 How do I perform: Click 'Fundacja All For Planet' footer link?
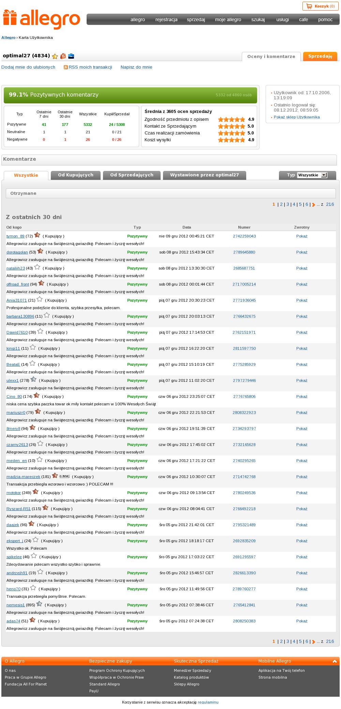point(26,684)
